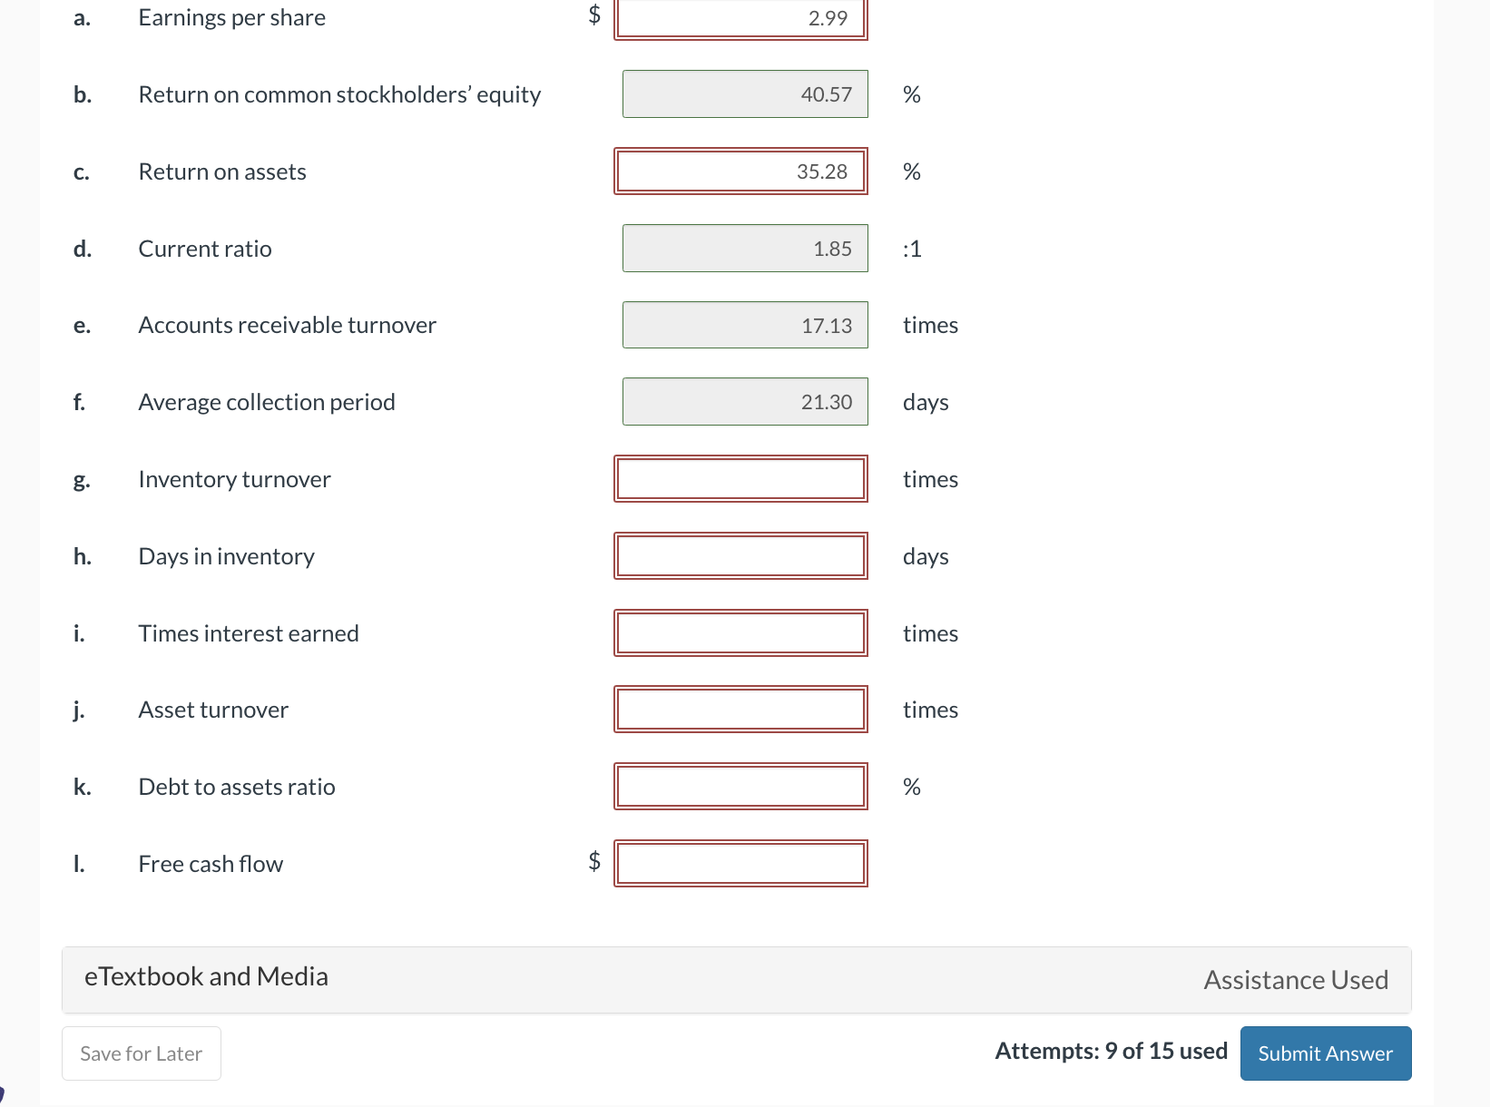Image resolution: width=1490 pixels, height=1107 pixels.
Task: Click the Earnings per share input field
Action: coord(740,18)
